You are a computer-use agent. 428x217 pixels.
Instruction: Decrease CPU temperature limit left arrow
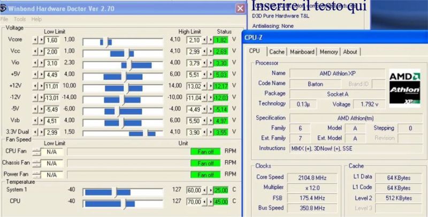point(204,202)
